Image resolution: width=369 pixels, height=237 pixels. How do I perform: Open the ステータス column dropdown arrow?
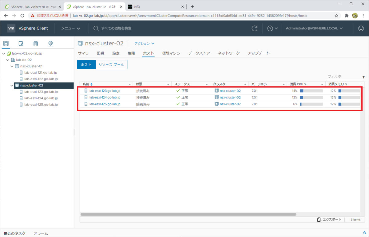click(207, 84)
